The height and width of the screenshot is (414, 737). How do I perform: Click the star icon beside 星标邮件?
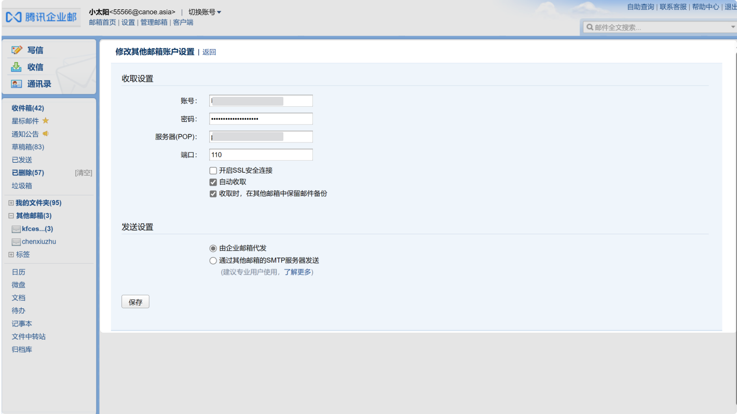[x=46, y=121]
